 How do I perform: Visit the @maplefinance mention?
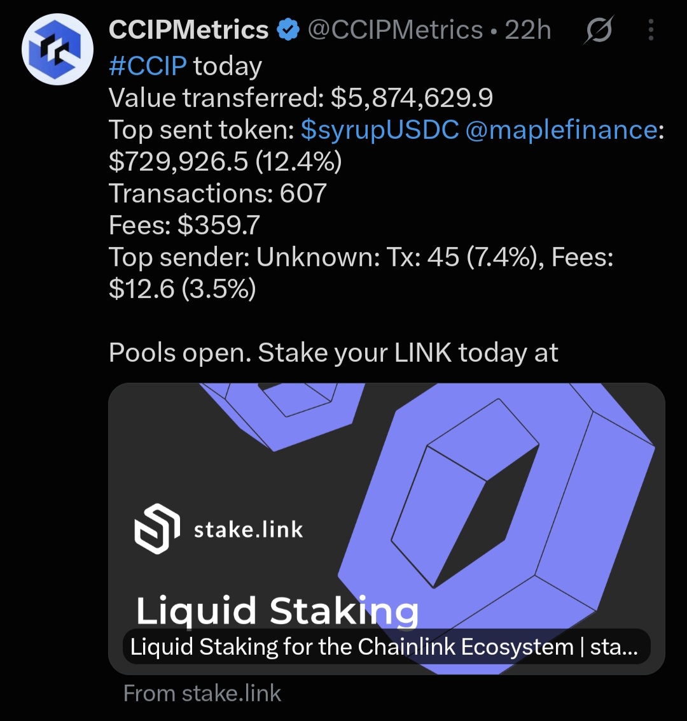tap(561, 129)
